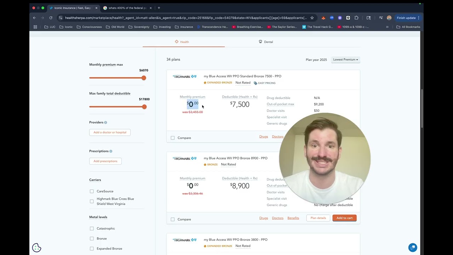Go back to the previous page
The height and width of the screenshot is (255, 453).
[x=34, y=18]
